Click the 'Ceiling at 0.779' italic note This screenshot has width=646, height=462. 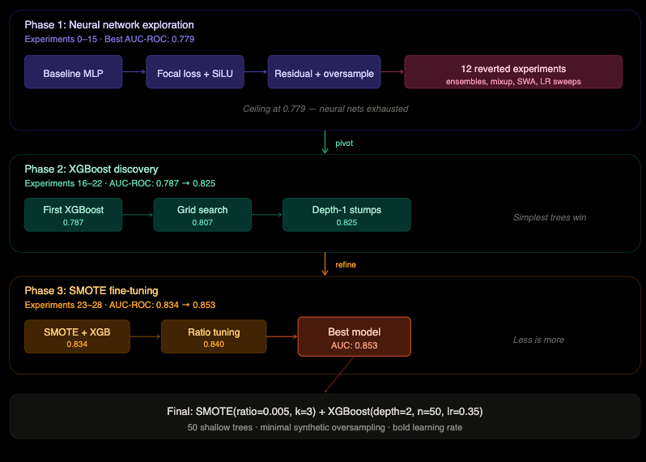coord(325,109)
